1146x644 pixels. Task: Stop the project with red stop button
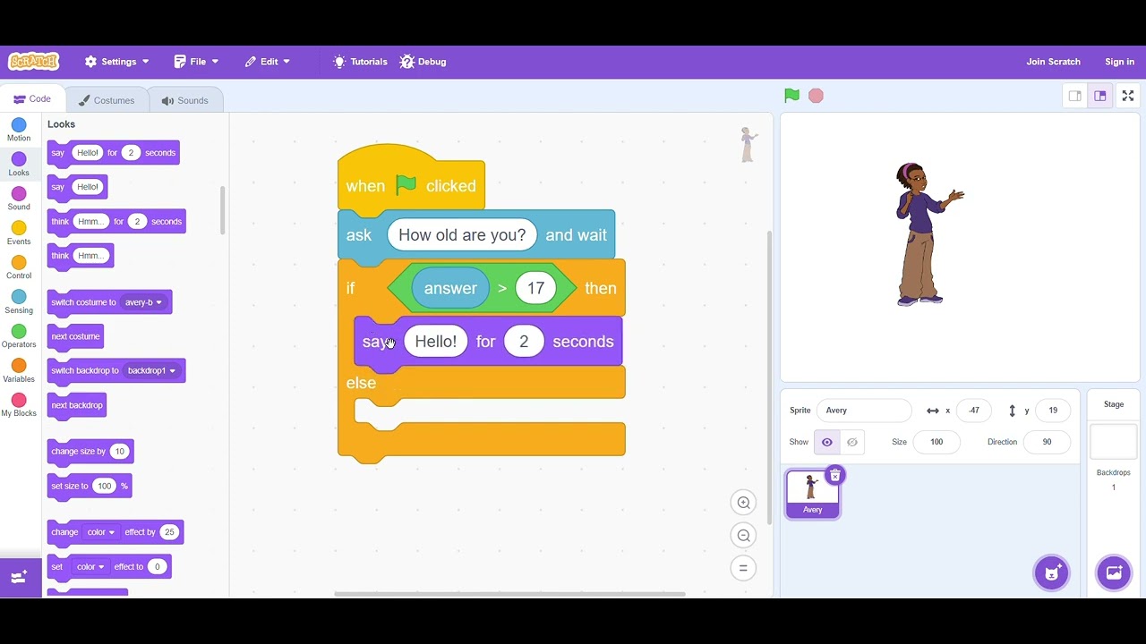point(816,96)
